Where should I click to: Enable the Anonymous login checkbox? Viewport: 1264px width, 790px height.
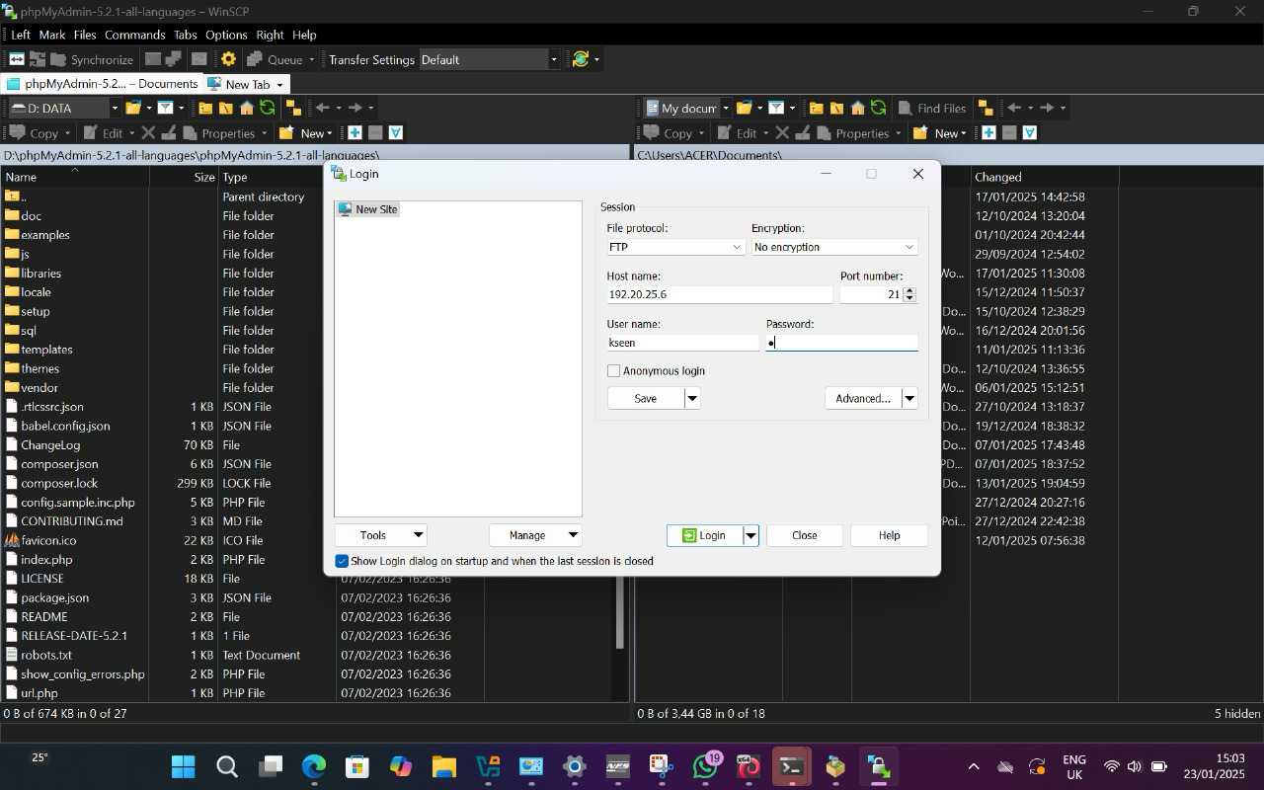point(613,371)
